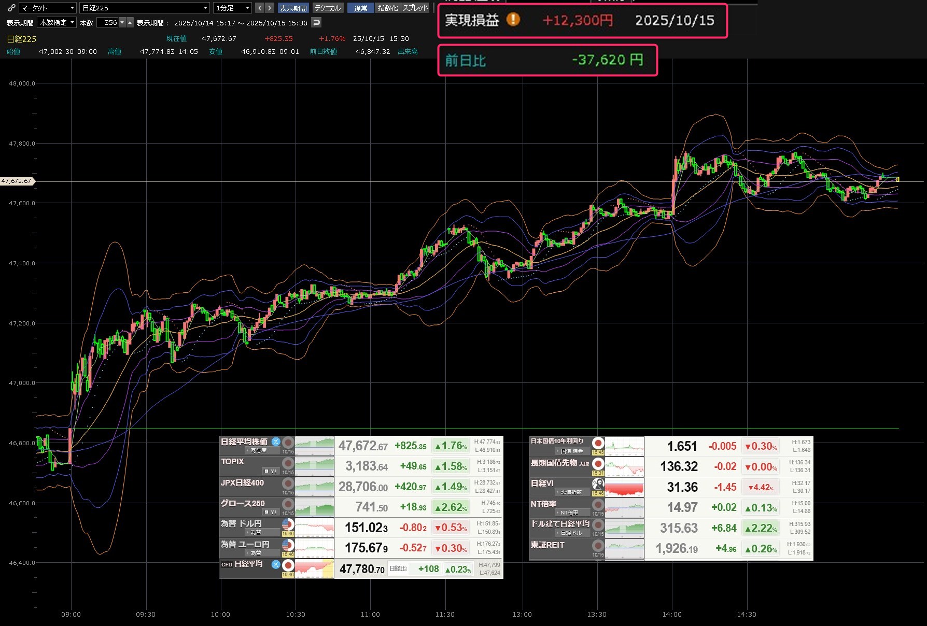This screenshot has height=626, width=927.
Task: Click the skull icon next to 日経VI
Action: click(x=598, y=483)
